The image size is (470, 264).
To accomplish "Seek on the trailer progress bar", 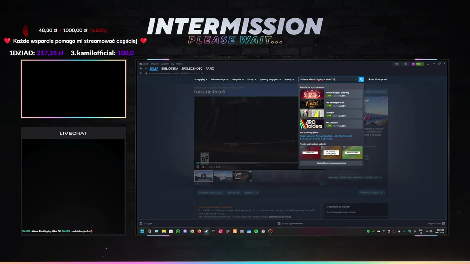I will (247, 163).
